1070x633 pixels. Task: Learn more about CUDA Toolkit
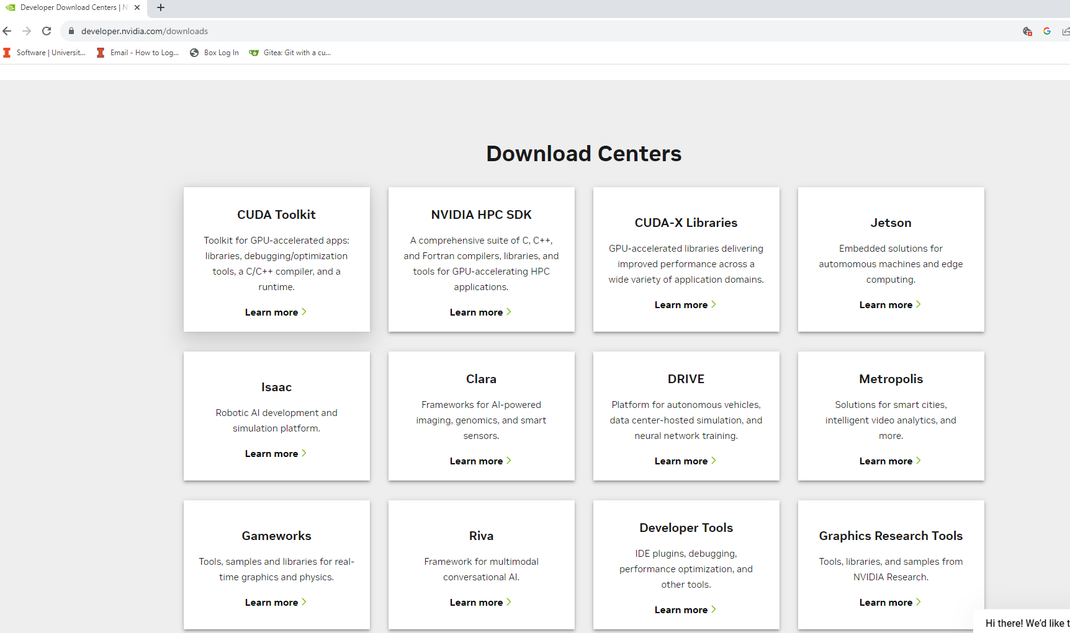coord(276,312)
